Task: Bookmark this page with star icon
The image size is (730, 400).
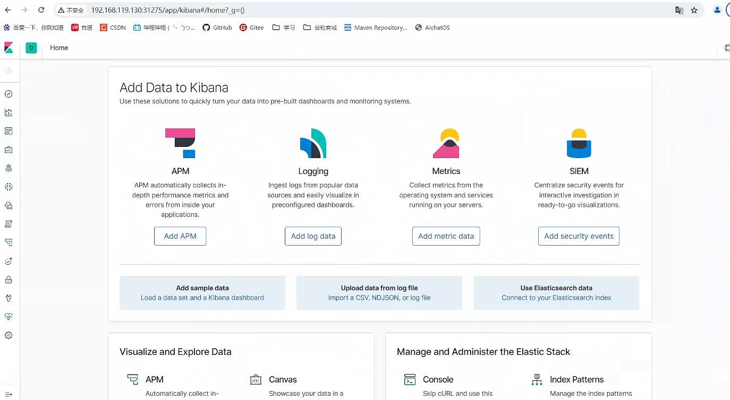Action: point(694,10)
